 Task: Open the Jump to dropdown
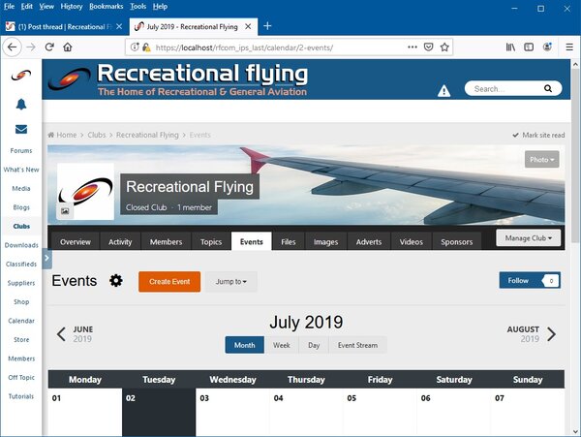point(230,281)
